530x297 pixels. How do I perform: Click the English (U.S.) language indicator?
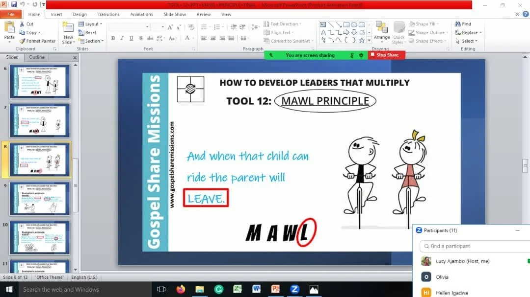[84, 277]
